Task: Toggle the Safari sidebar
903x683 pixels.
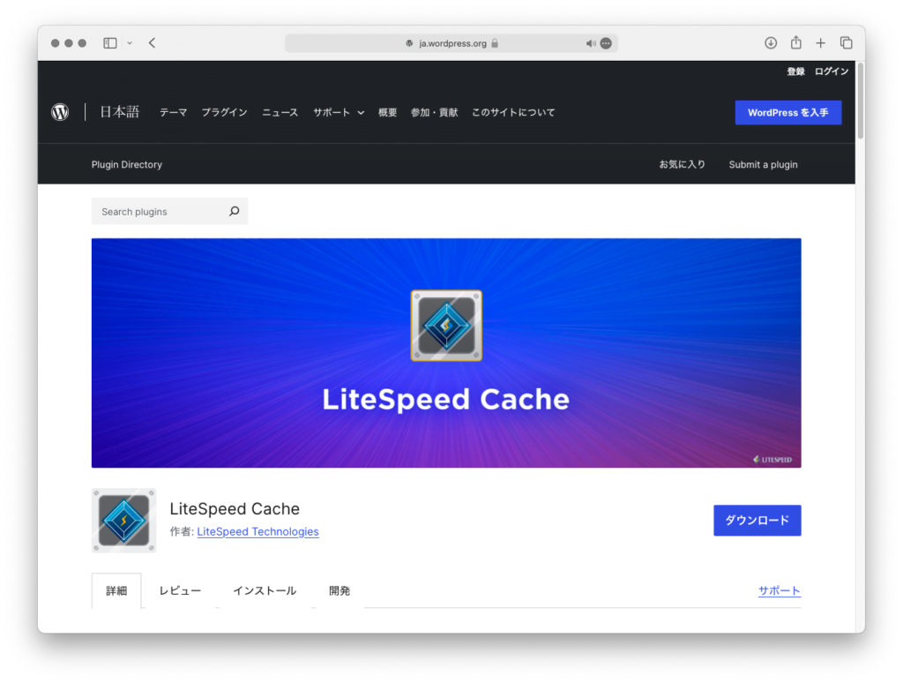Action: (110, 43)
